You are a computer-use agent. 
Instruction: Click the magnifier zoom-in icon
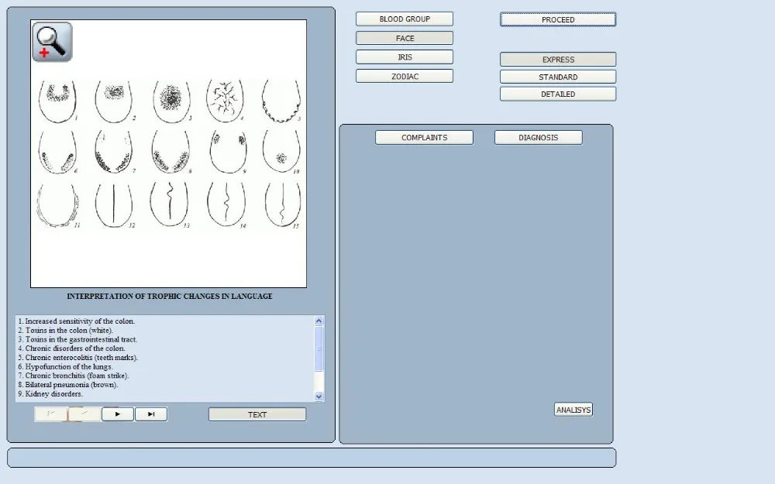coord(52,42)
